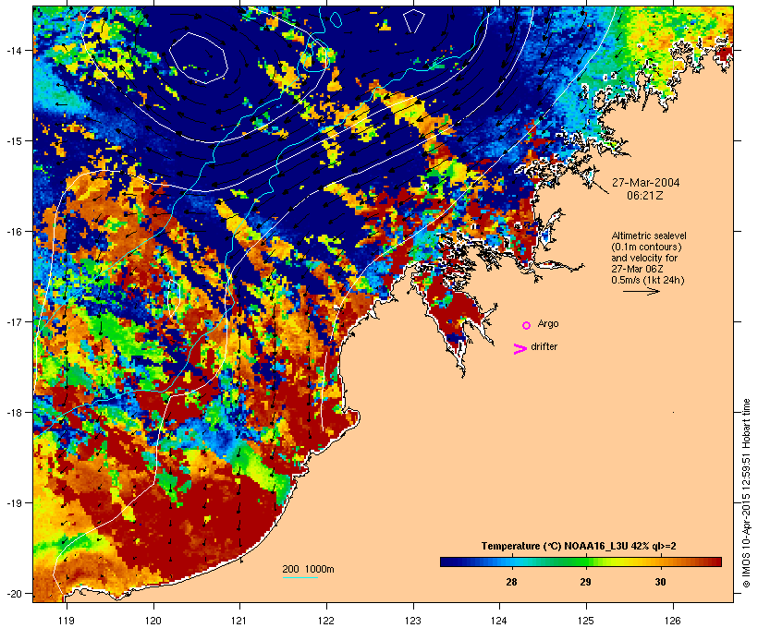Click the temperature color bar near 29

tap(585, 562)
